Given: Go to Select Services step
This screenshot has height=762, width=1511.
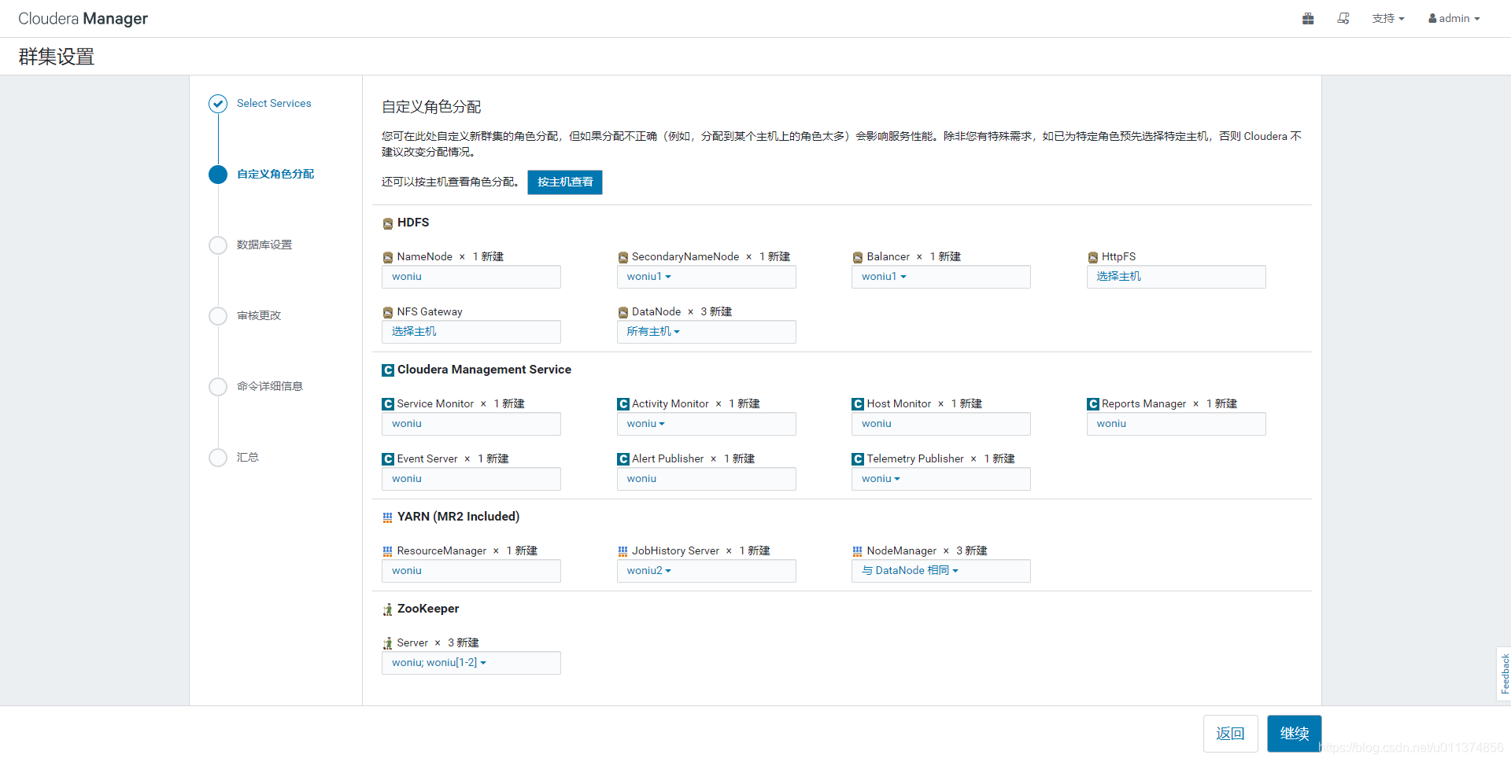Looking at the screenshot, I should click(274, 103).
